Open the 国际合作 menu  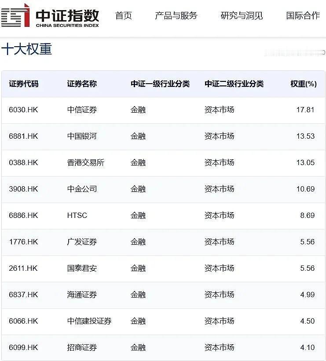[x=303, y=16]
